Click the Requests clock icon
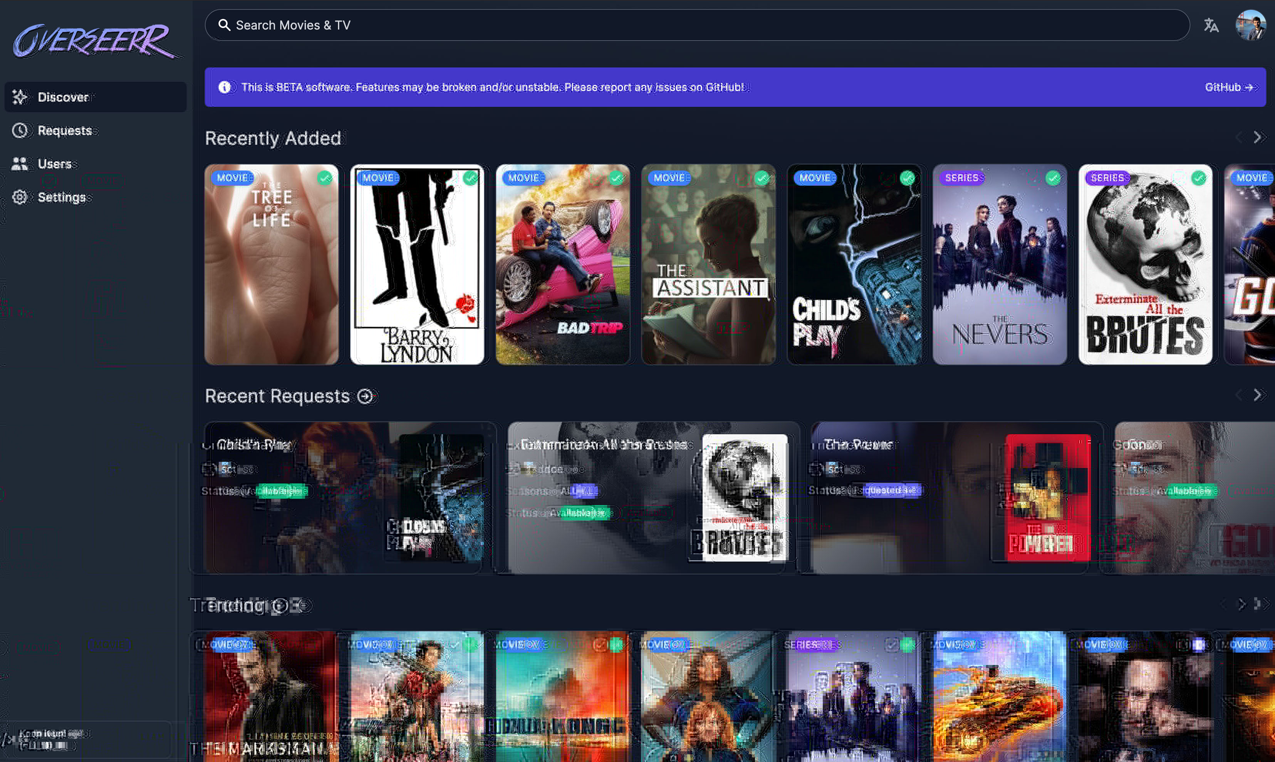 (x=20, y=130)
